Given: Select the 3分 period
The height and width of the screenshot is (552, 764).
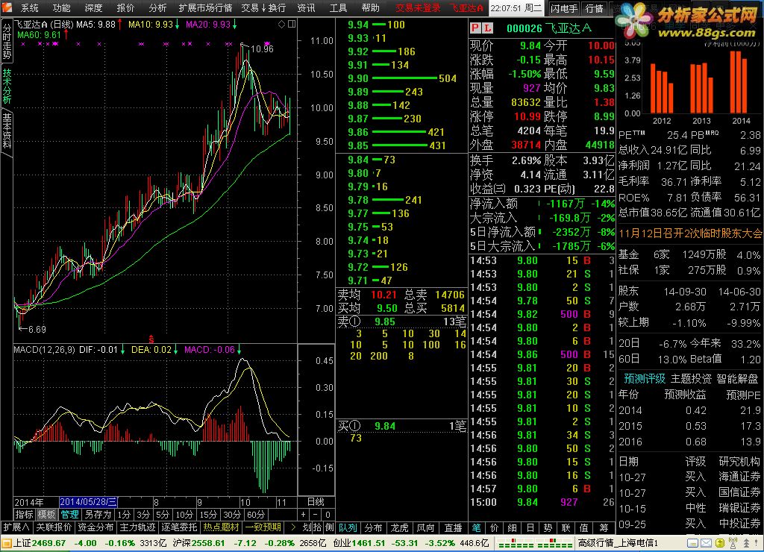Looking at the screenshot, I should (x=143, y=515).
